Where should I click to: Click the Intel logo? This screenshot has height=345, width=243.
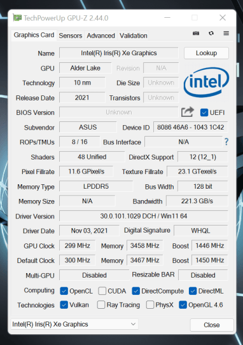coord(206,83)
